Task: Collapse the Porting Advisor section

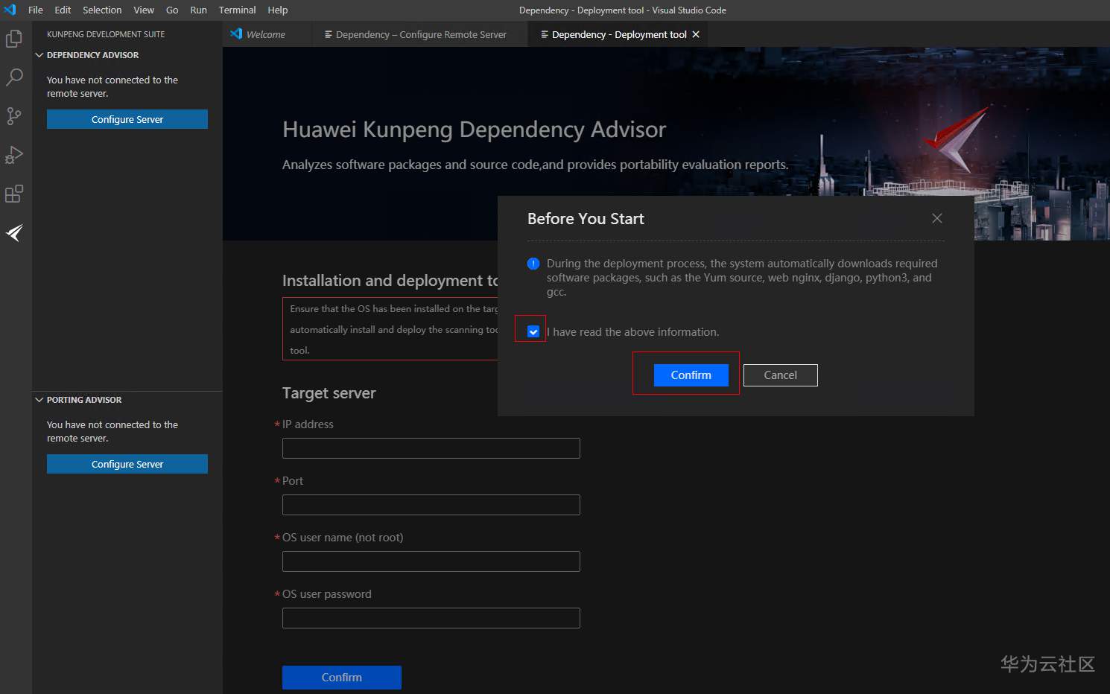Action: [39, 400]
